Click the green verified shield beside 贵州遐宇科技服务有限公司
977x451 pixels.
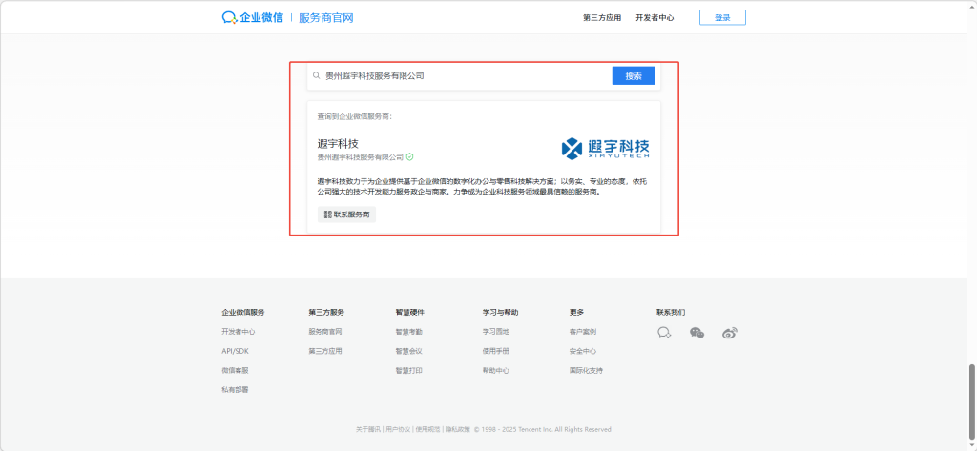point(410,157)
